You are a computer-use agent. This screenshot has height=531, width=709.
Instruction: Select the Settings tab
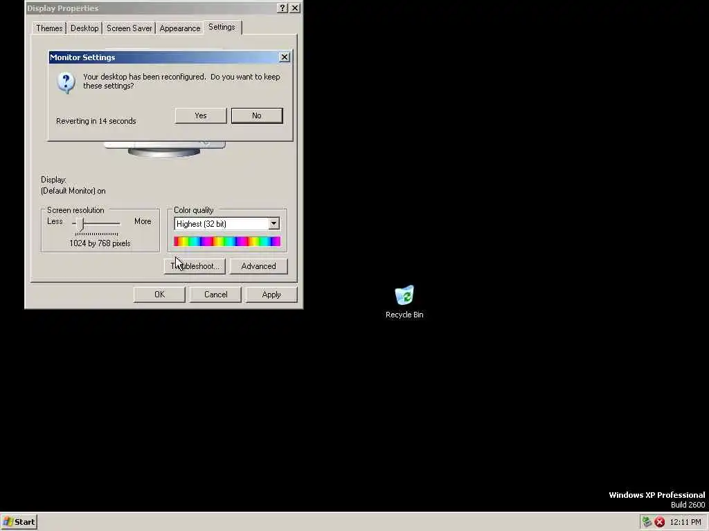point(222,27)
